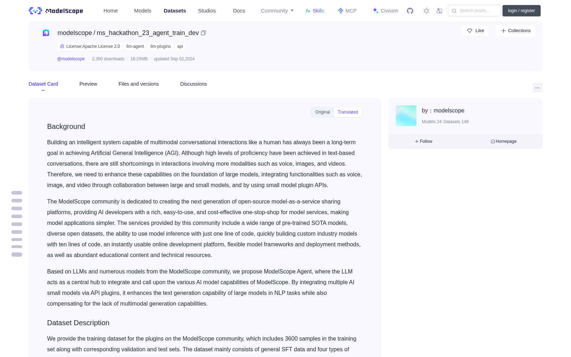Switch site language with translate icon
Viewport: 571px width, 357px height.
coord(439,11)
